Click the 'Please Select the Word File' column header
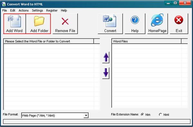 tap(49, 41)
